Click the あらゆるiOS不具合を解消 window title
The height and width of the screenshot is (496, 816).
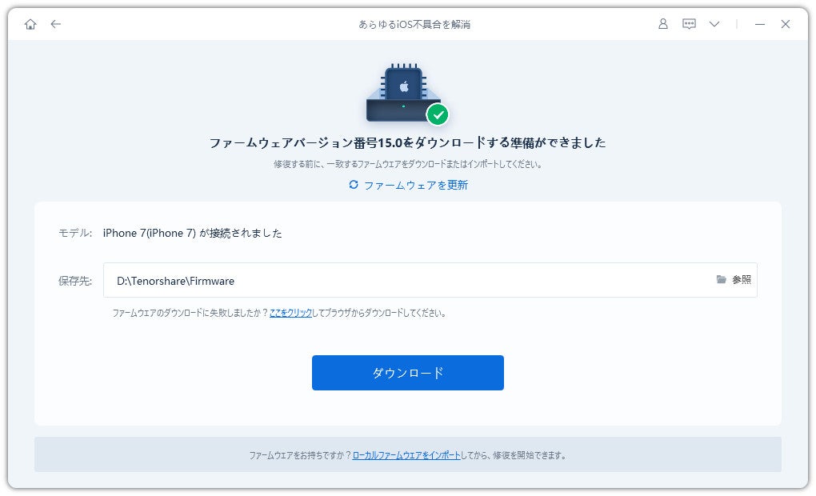coord(414,25)
